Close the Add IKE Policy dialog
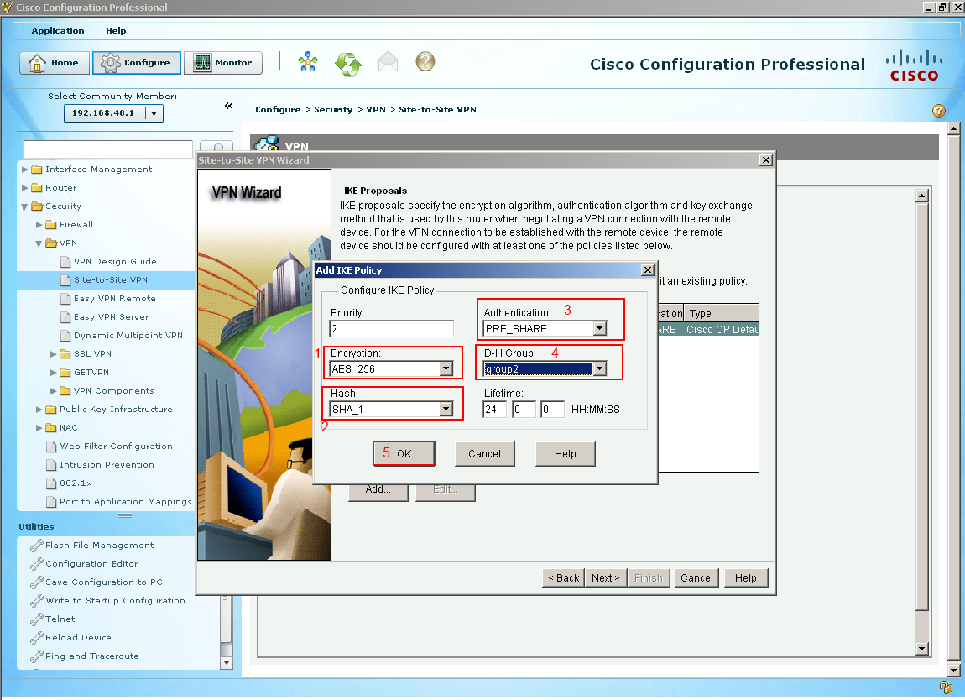 (648, 270)
